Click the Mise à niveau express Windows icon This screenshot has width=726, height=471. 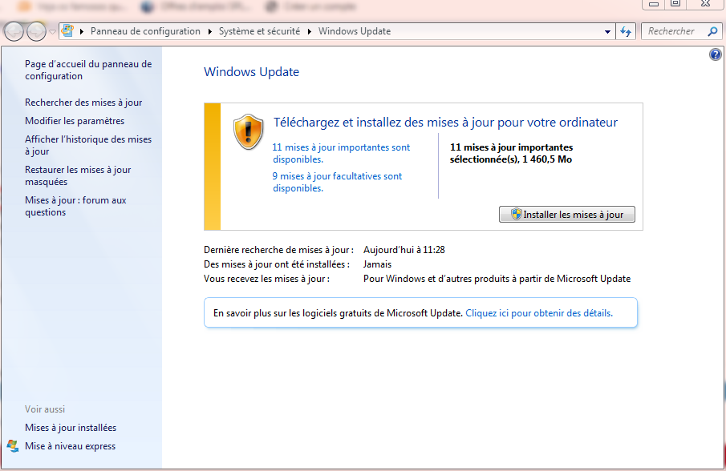pos(13,446)
